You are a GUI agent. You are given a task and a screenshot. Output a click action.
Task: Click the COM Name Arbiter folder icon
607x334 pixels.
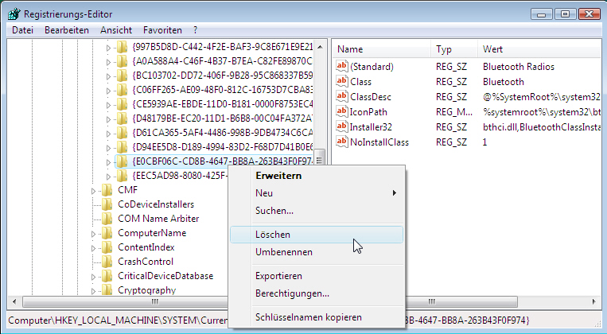tap(107, 219)
